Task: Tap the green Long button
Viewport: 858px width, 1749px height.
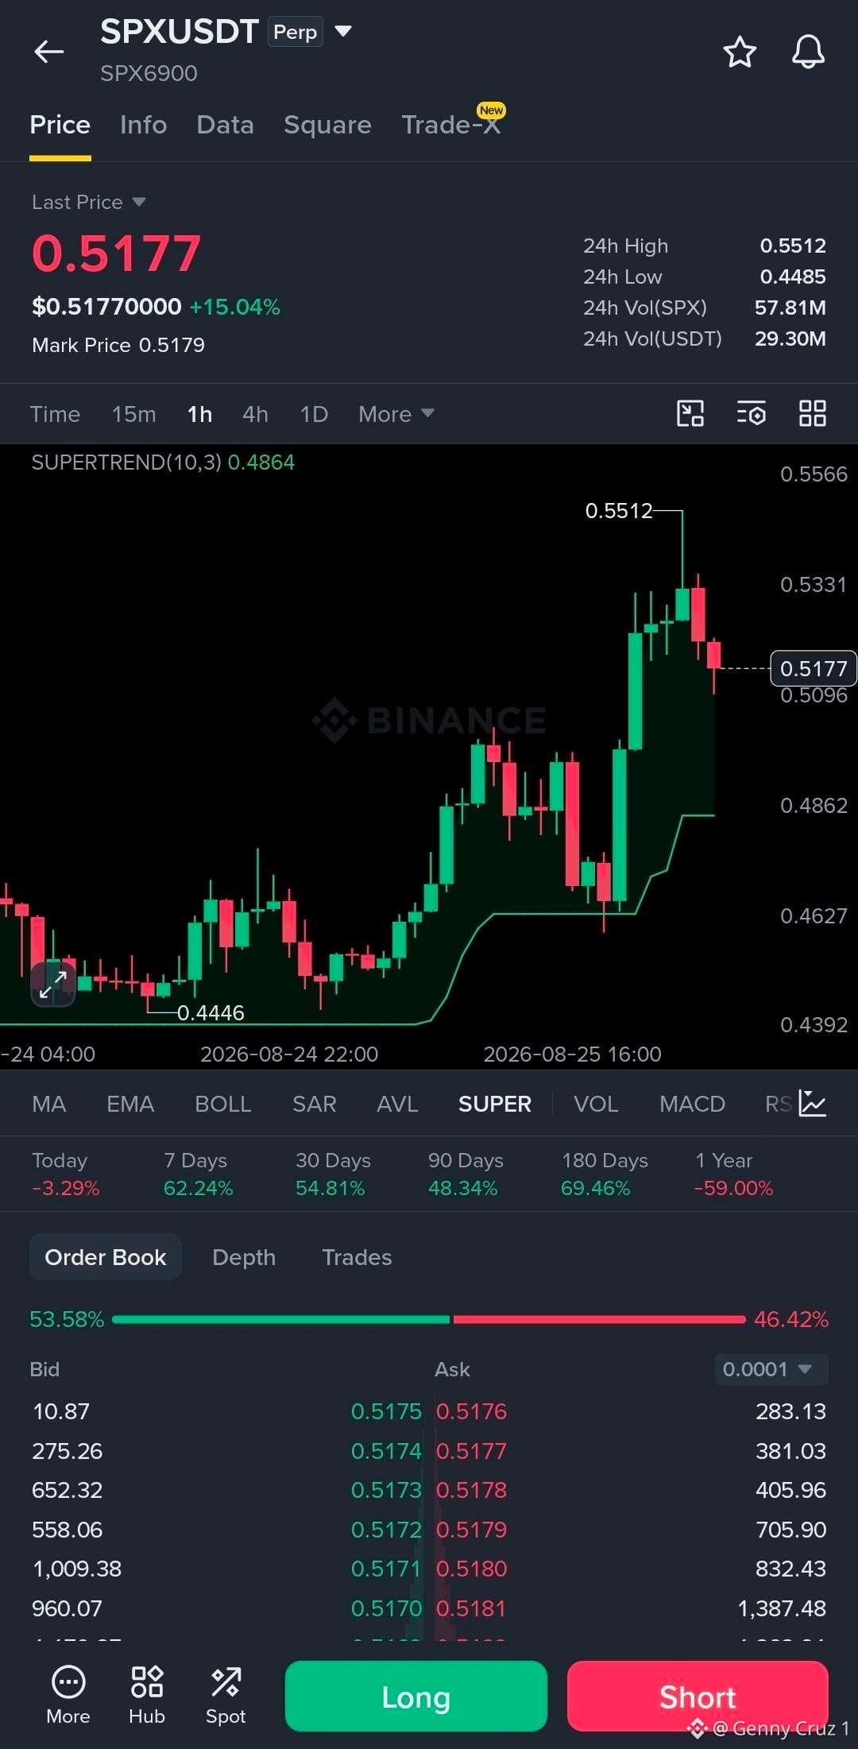Action: point(416,1696)
